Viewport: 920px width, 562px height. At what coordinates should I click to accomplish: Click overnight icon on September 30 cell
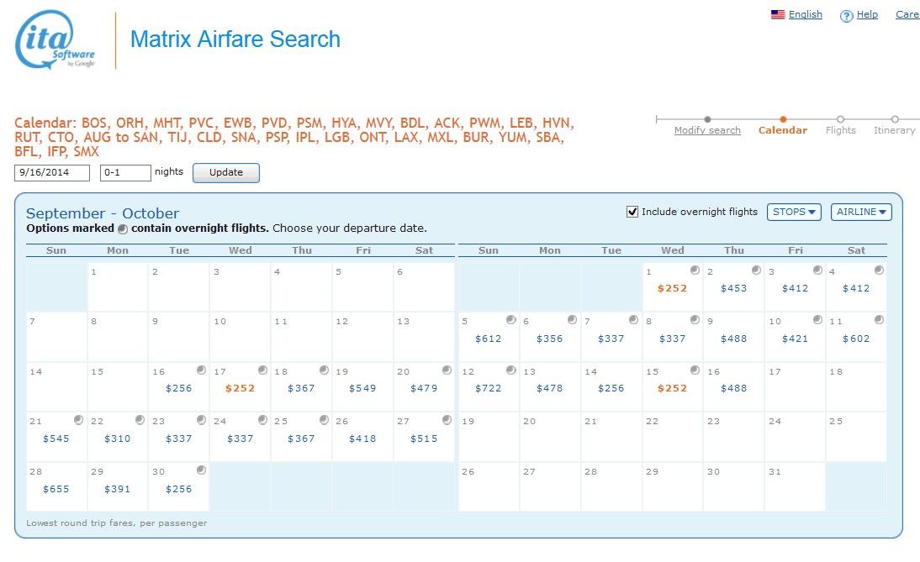[201, 470]
